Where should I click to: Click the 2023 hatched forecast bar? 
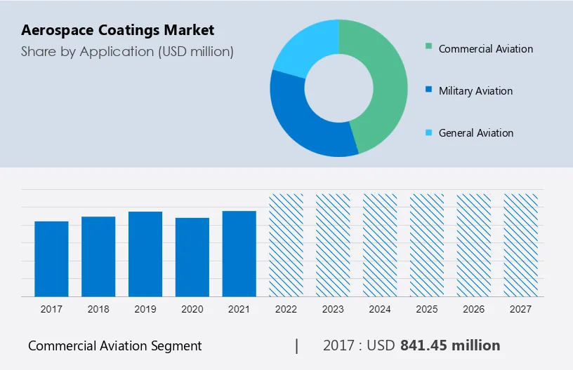(333, 245)
